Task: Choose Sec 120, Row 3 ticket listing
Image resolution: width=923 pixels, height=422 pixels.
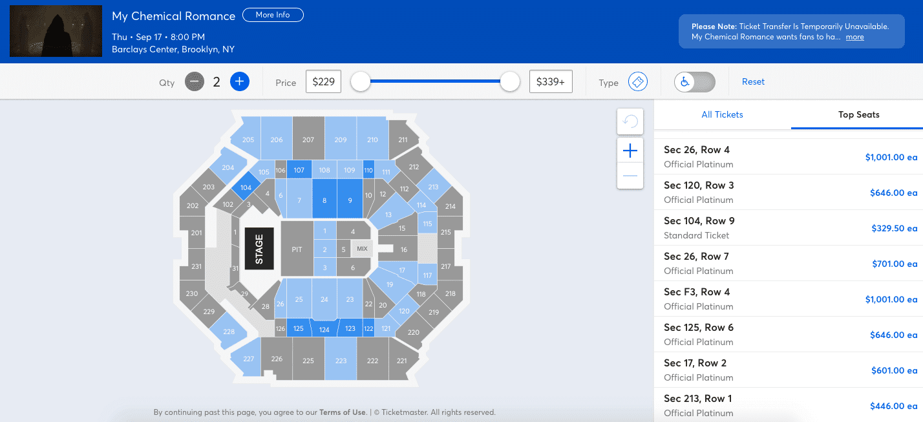Action: click(789, 192)
